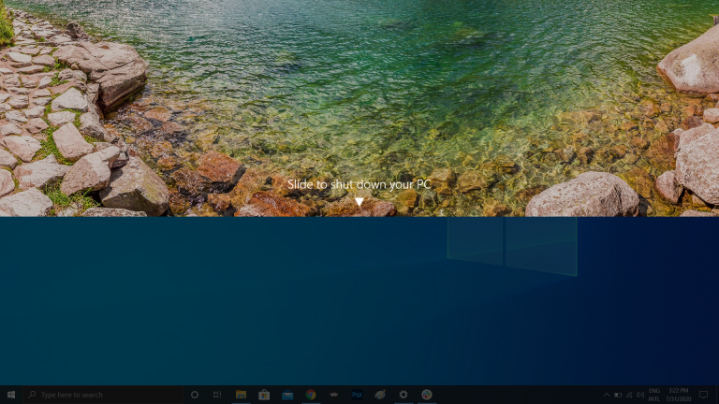Open the clock showing 3:22 PM
719x404 pixels.
pos(677,395)
